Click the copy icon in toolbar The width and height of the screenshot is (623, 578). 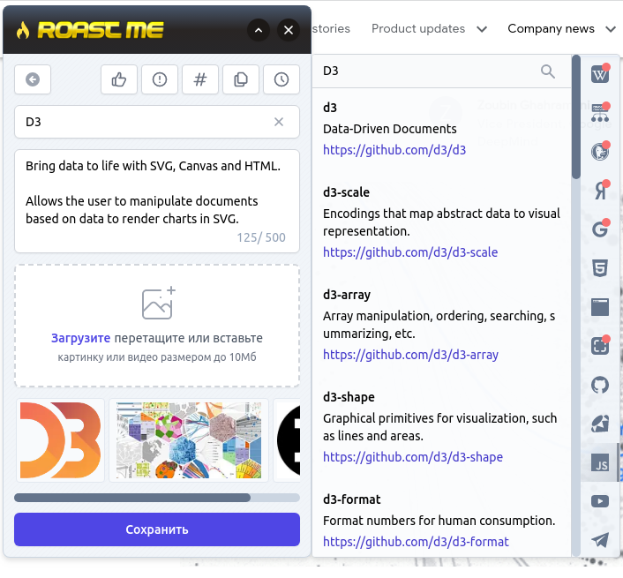click(x=241, y=79)
